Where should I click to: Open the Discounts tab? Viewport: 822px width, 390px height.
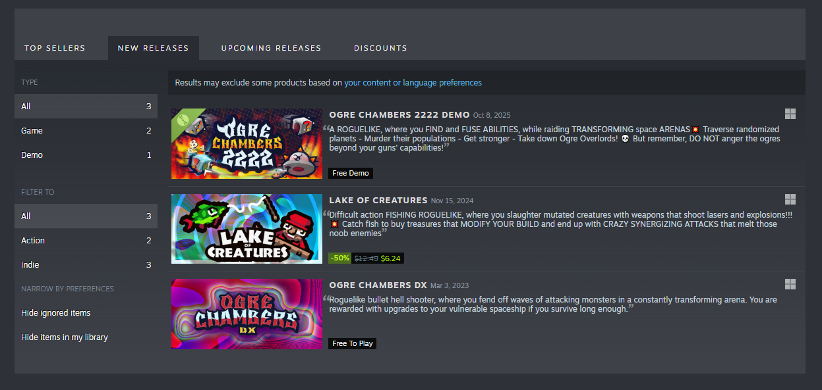tap(380, 48)
